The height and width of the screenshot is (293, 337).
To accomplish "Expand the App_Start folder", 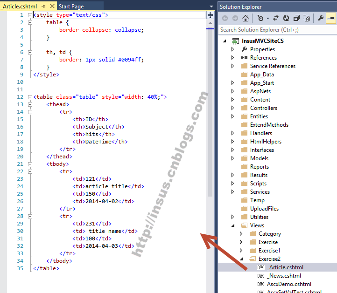I will (x=232, y=83).
